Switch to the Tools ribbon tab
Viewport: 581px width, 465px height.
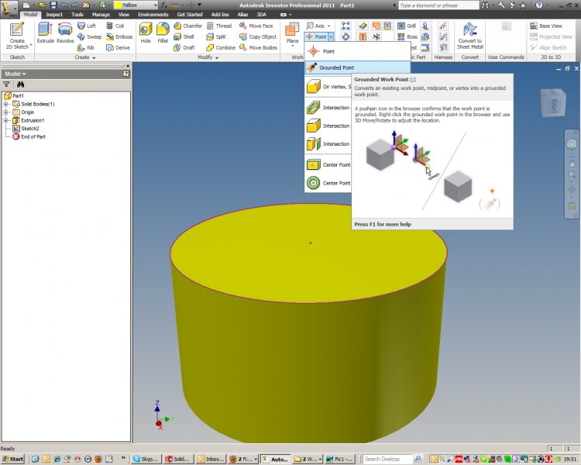77,15
